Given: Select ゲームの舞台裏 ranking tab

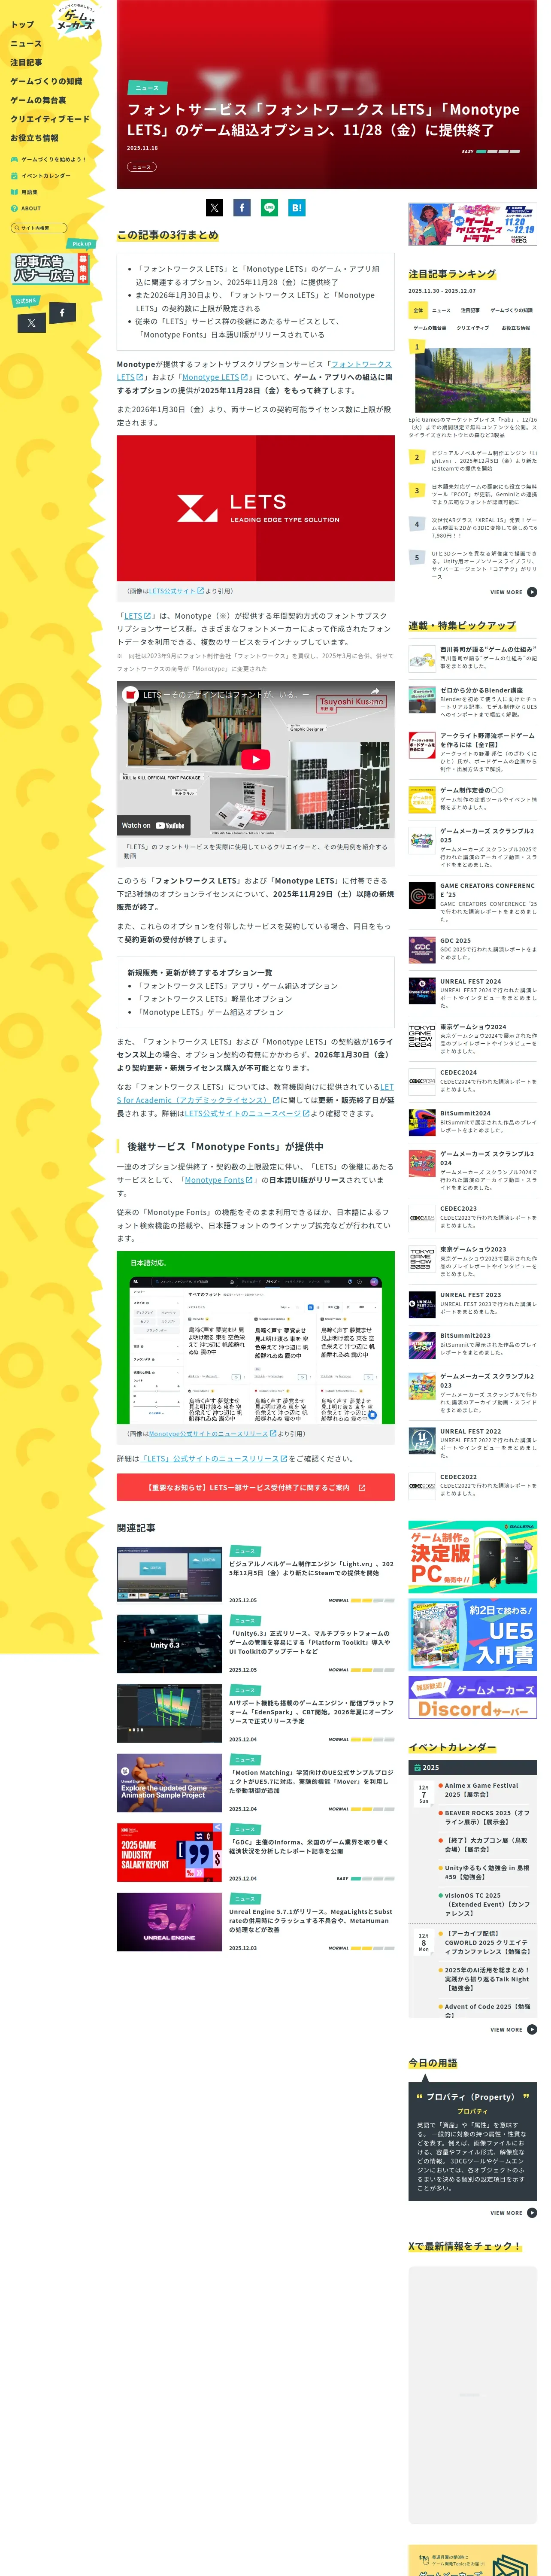Looking at the screenshot, I should [x=430, y=328].
